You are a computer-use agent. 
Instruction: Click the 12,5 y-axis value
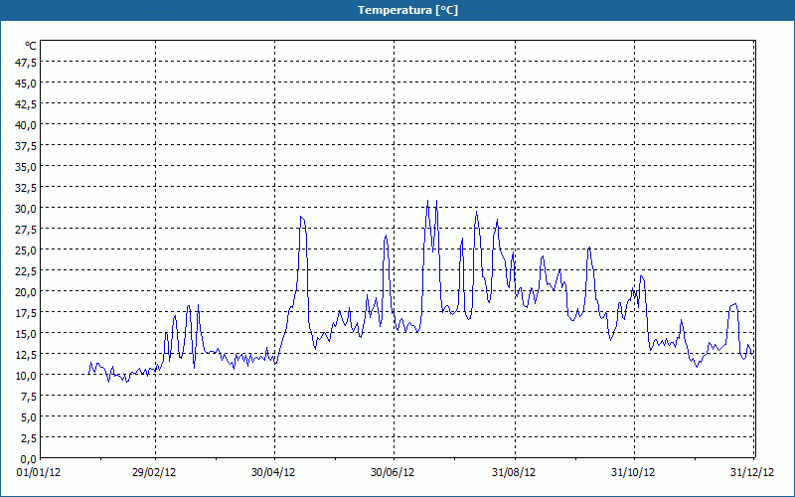pyautogui.click(x=26, y=355)
